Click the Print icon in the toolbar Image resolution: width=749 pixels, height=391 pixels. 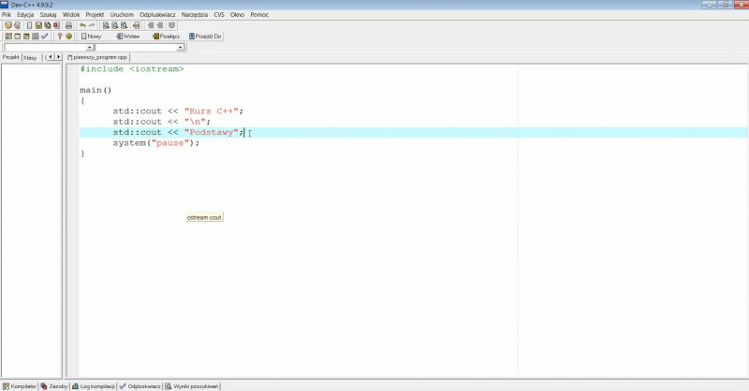pyautogui.click(x=68, y=25)
